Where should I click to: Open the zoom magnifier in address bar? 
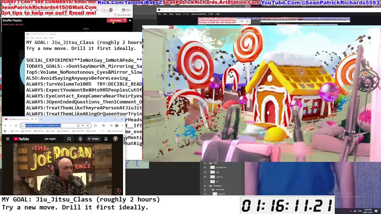(x=83, y=125)
